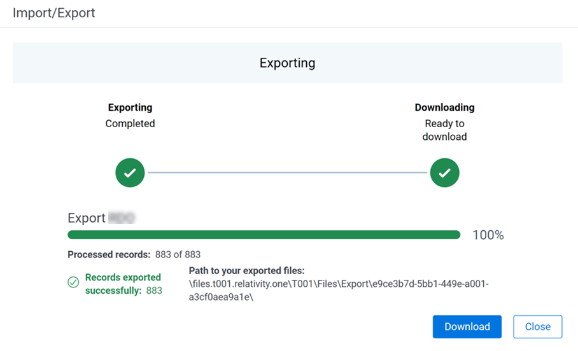Select the 100% progress value
578x351 pixels.
tap(488, 235)
